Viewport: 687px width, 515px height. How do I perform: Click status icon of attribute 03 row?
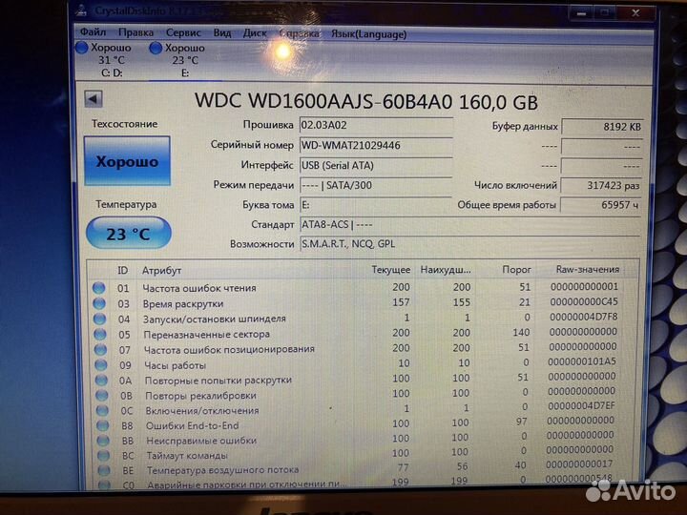[99, 303]
